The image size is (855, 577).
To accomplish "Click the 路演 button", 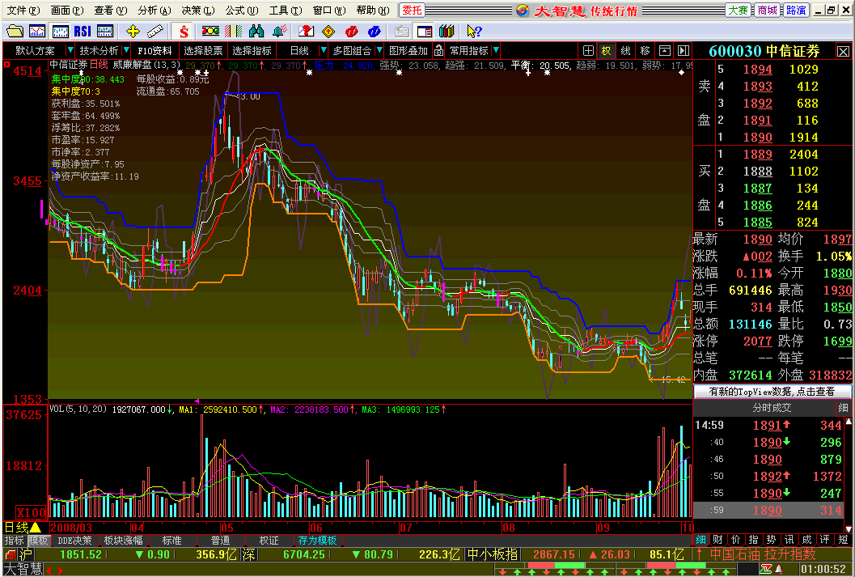I will (x=796, y=10).
